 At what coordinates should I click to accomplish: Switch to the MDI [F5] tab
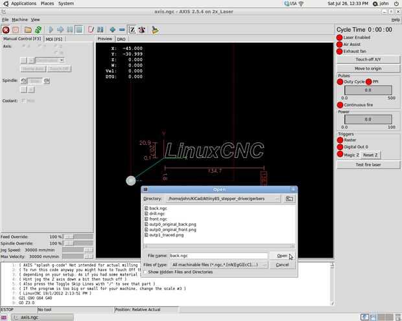[x=54, y=39]
